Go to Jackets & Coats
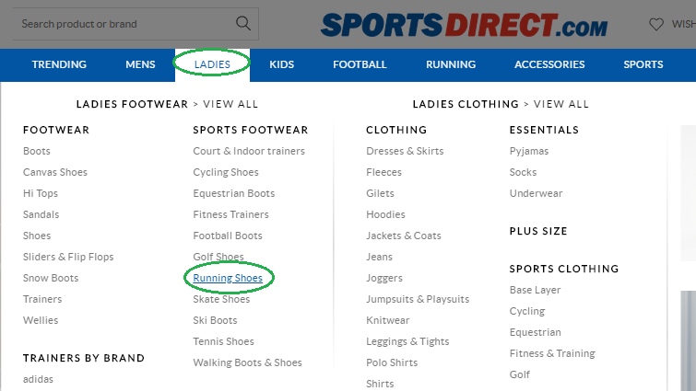696x391 pixels. coord(404,236)
